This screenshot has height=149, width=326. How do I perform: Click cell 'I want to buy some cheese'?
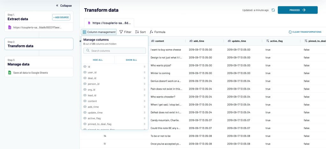166,50
